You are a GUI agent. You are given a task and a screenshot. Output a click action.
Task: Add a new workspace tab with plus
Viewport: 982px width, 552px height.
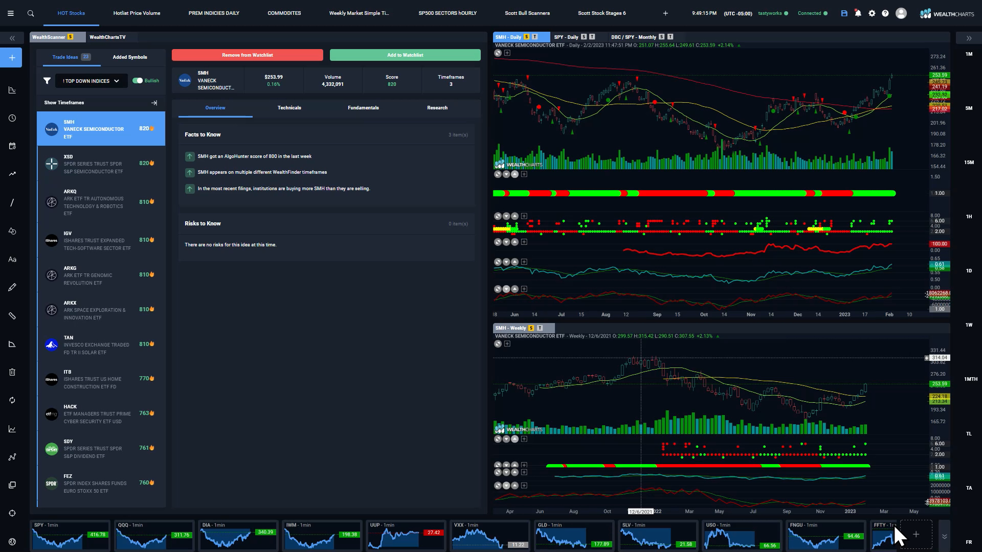pos(665,13)
